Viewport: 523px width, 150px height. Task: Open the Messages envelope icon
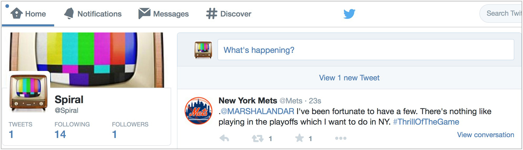point(144,13)
